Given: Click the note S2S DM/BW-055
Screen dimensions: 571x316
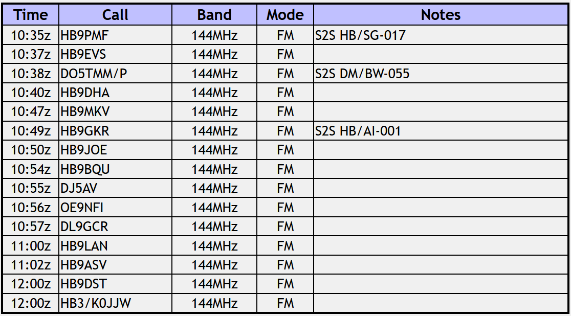Looking at the screenshot, I should pos(363,74).
